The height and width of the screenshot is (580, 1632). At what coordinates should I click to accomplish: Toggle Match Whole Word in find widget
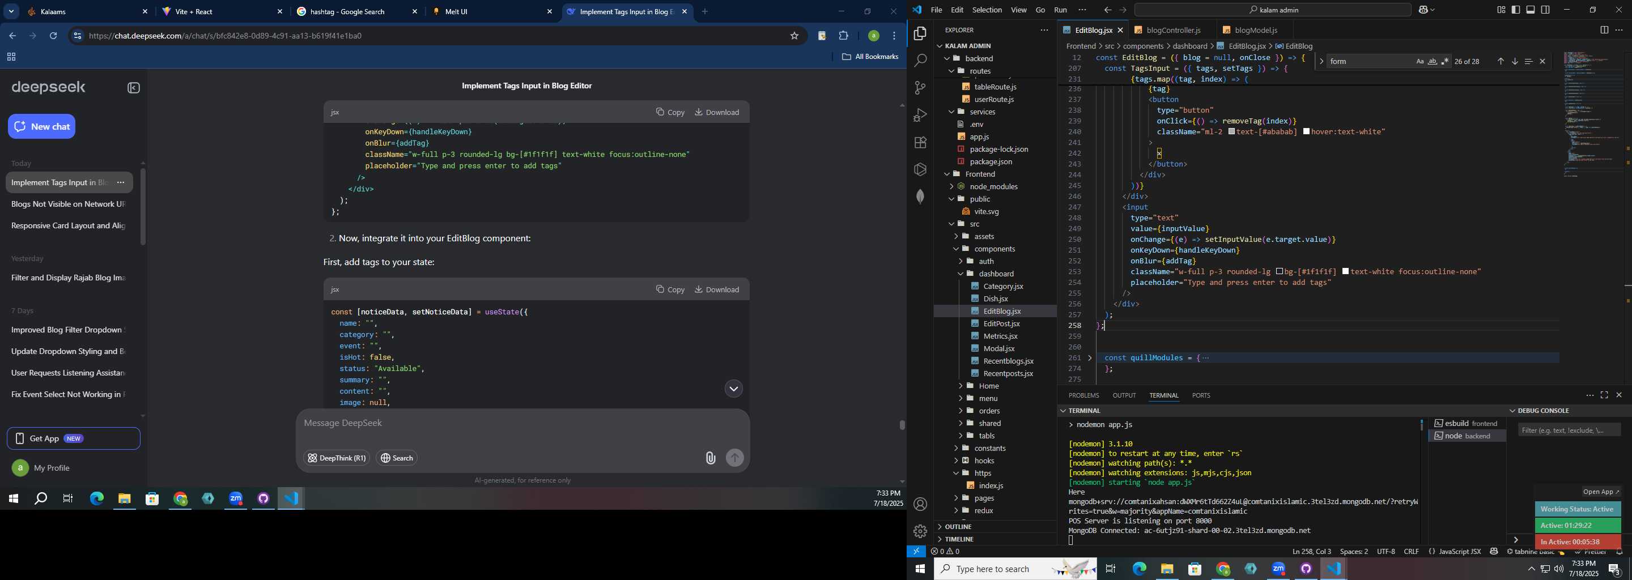click(x=1433, y=61)
